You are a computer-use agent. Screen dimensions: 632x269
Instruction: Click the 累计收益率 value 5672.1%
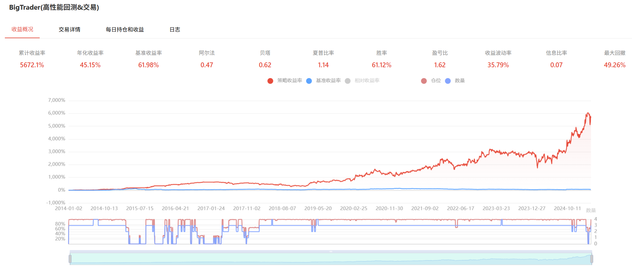click(x=32, y=65)
